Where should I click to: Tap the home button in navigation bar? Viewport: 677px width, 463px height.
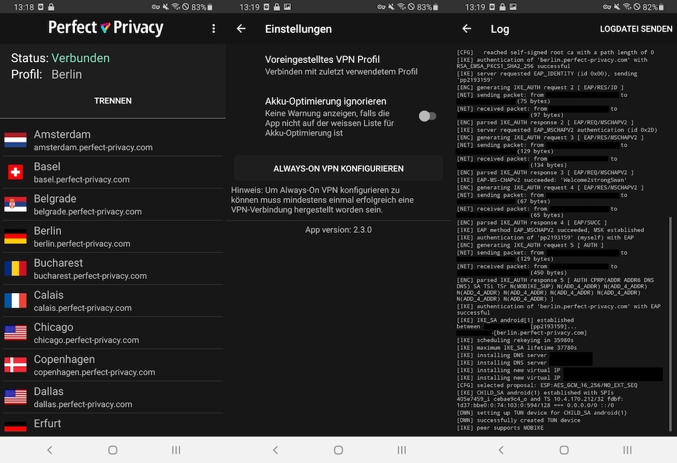coord(113,450)
